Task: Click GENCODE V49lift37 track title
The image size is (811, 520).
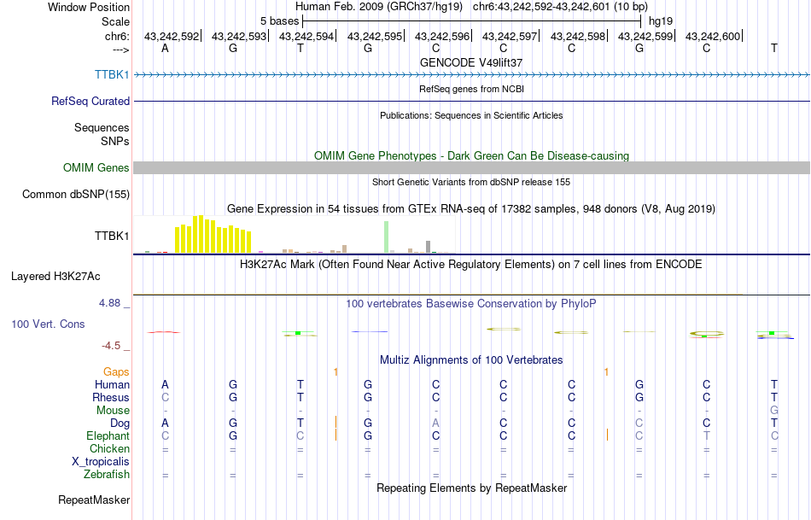Action: click(471, 62)
